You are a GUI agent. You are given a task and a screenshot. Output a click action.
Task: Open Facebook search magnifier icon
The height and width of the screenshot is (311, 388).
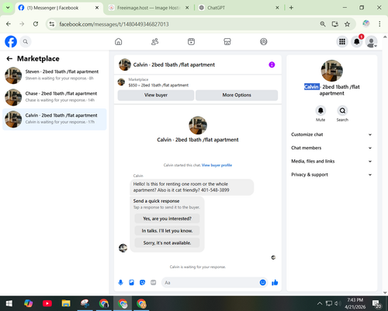coord(26,41)
